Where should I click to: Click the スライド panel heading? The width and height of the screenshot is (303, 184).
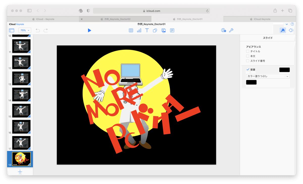coord(268,38)
